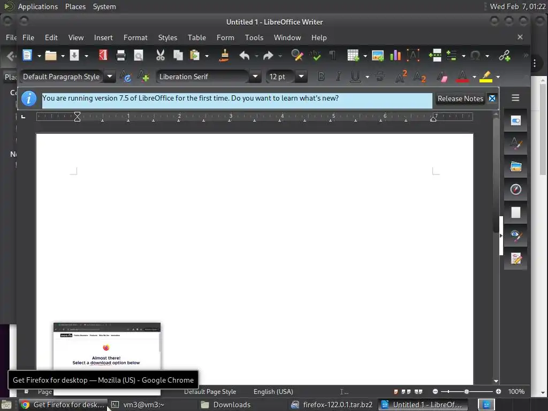Click the Release Notes button
Image resolution: width=548 pixels, height=411 pixels.
460,98
